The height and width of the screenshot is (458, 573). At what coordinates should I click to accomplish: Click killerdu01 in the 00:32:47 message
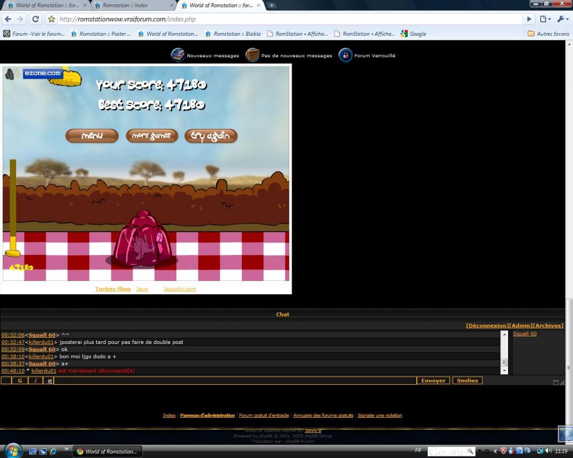(x=41, y=342)
